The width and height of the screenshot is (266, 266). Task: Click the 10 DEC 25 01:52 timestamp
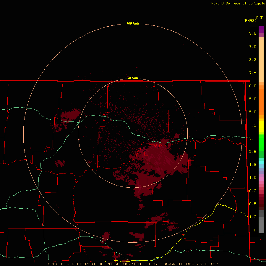tap(198, 264)
